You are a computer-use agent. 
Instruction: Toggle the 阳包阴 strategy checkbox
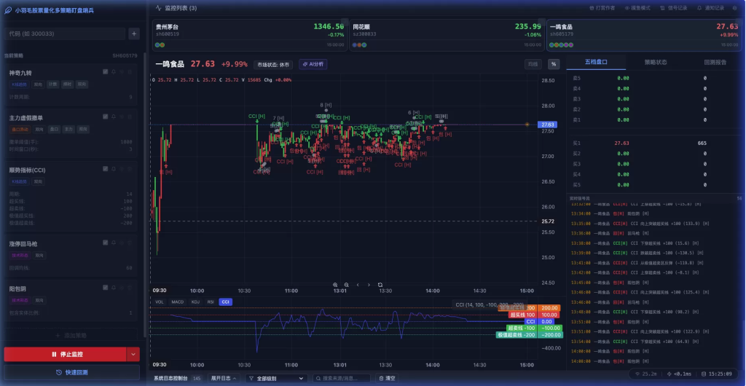105,288
